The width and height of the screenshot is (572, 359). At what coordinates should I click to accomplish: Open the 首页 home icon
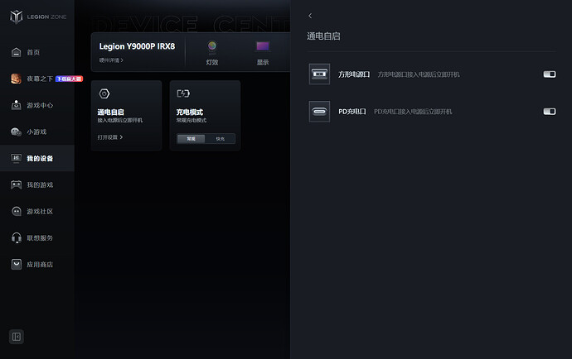(16, 52)
